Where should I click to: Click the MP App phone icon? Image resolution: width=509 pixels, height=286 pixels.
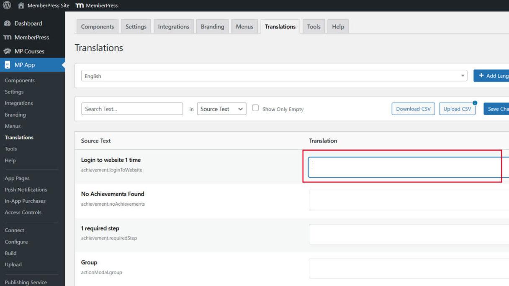pyautogui.click(x=7, y=65)
